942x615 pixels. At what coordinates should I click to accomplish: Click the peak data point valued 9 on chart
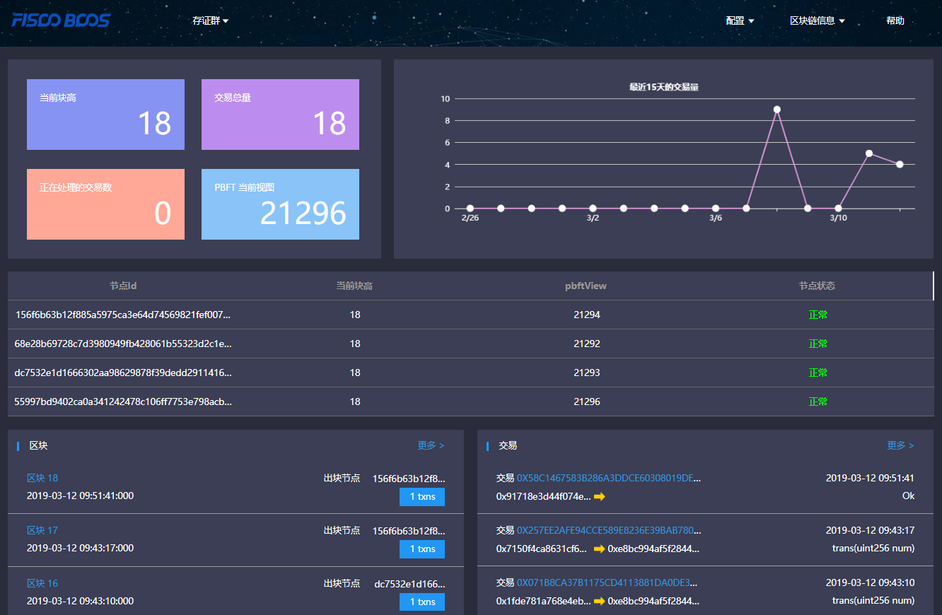pos(777,110)
